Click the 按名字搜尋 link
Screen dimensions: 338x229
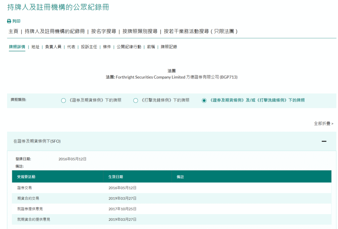[104, 31]
